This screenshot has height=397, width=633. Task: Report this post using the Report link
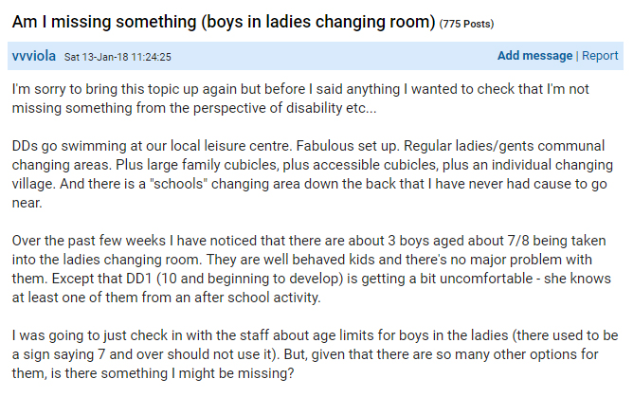(x=600, y=56)
